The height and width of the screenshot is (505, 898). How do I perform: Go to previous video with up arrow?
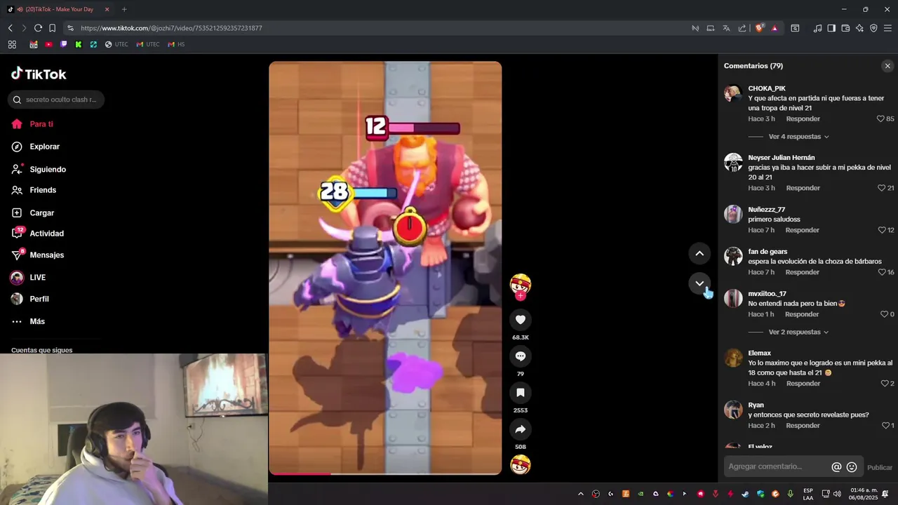pos(699,253)
